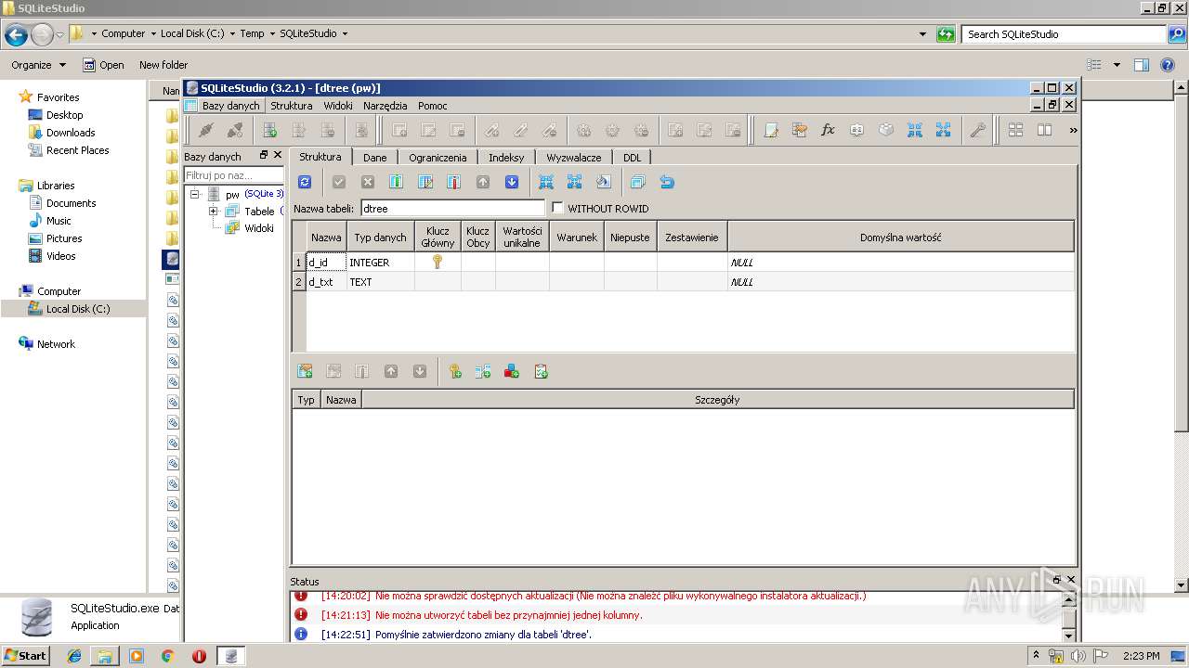Click the Add check constraint clipboard icon
1189x668 pixels.
541,371
